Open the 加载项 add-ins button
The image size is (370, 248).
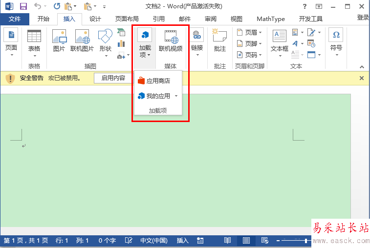click(145, 43)
